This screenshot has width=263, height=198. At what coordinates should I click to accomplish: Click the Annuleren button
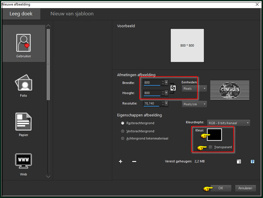click(x=245, y=188)
